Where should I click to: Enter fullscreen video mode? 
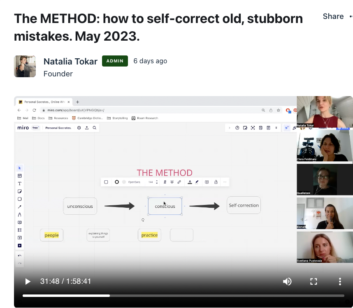[314, 281]
